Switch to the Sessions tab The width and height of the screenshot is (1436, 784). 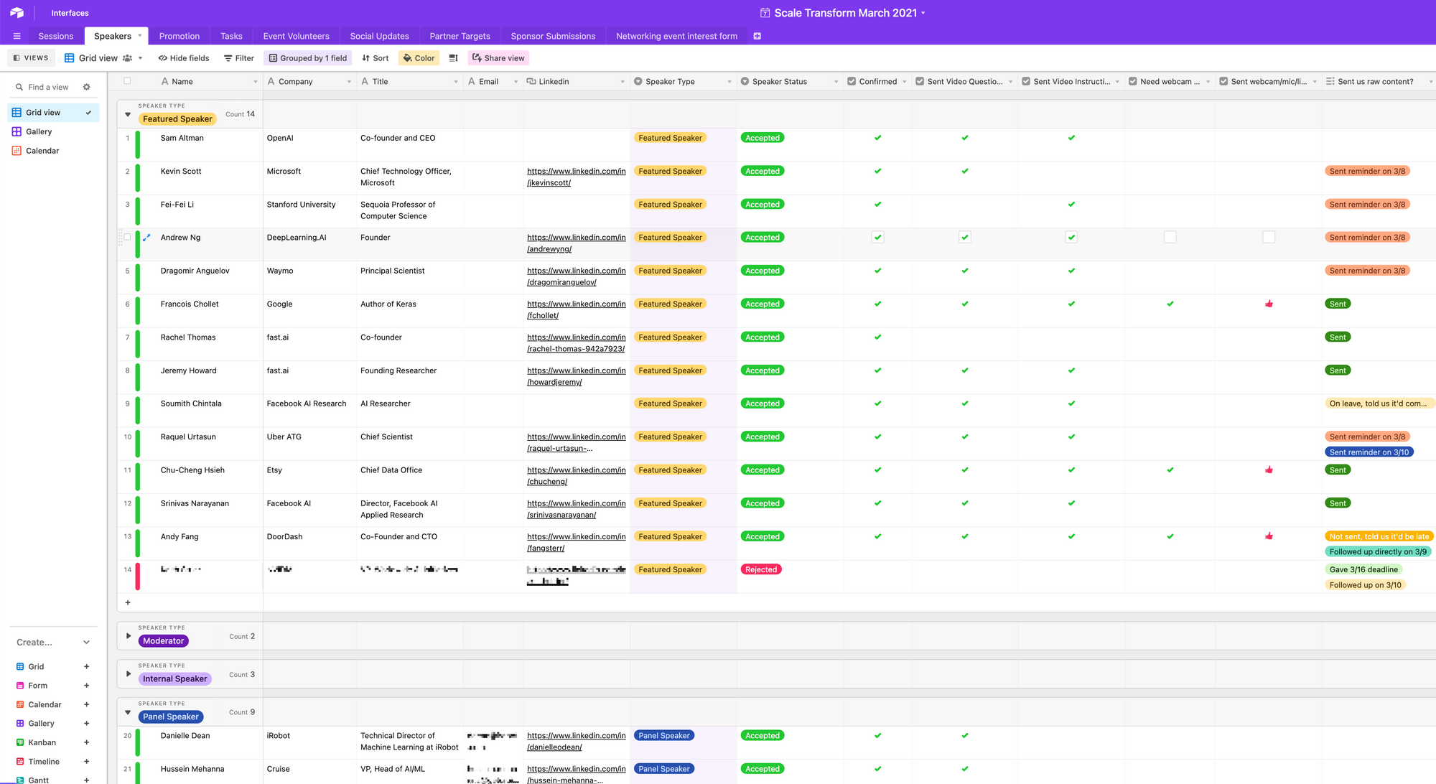tap(56, 36)
